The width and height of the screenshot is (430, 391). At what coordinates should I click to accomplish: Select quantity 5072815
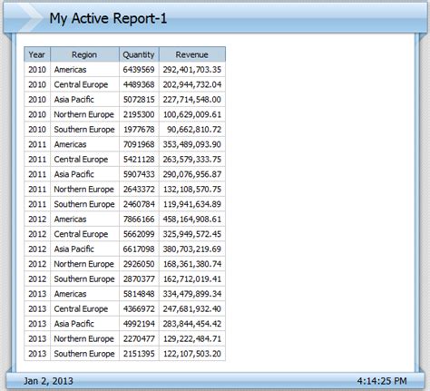(x=139, y=100)
